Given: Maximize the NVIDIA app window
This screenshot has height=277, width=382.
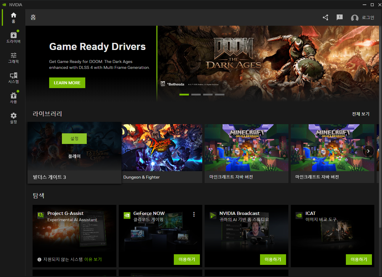Looking at the screenshot, I should click(x=372, y=5).
